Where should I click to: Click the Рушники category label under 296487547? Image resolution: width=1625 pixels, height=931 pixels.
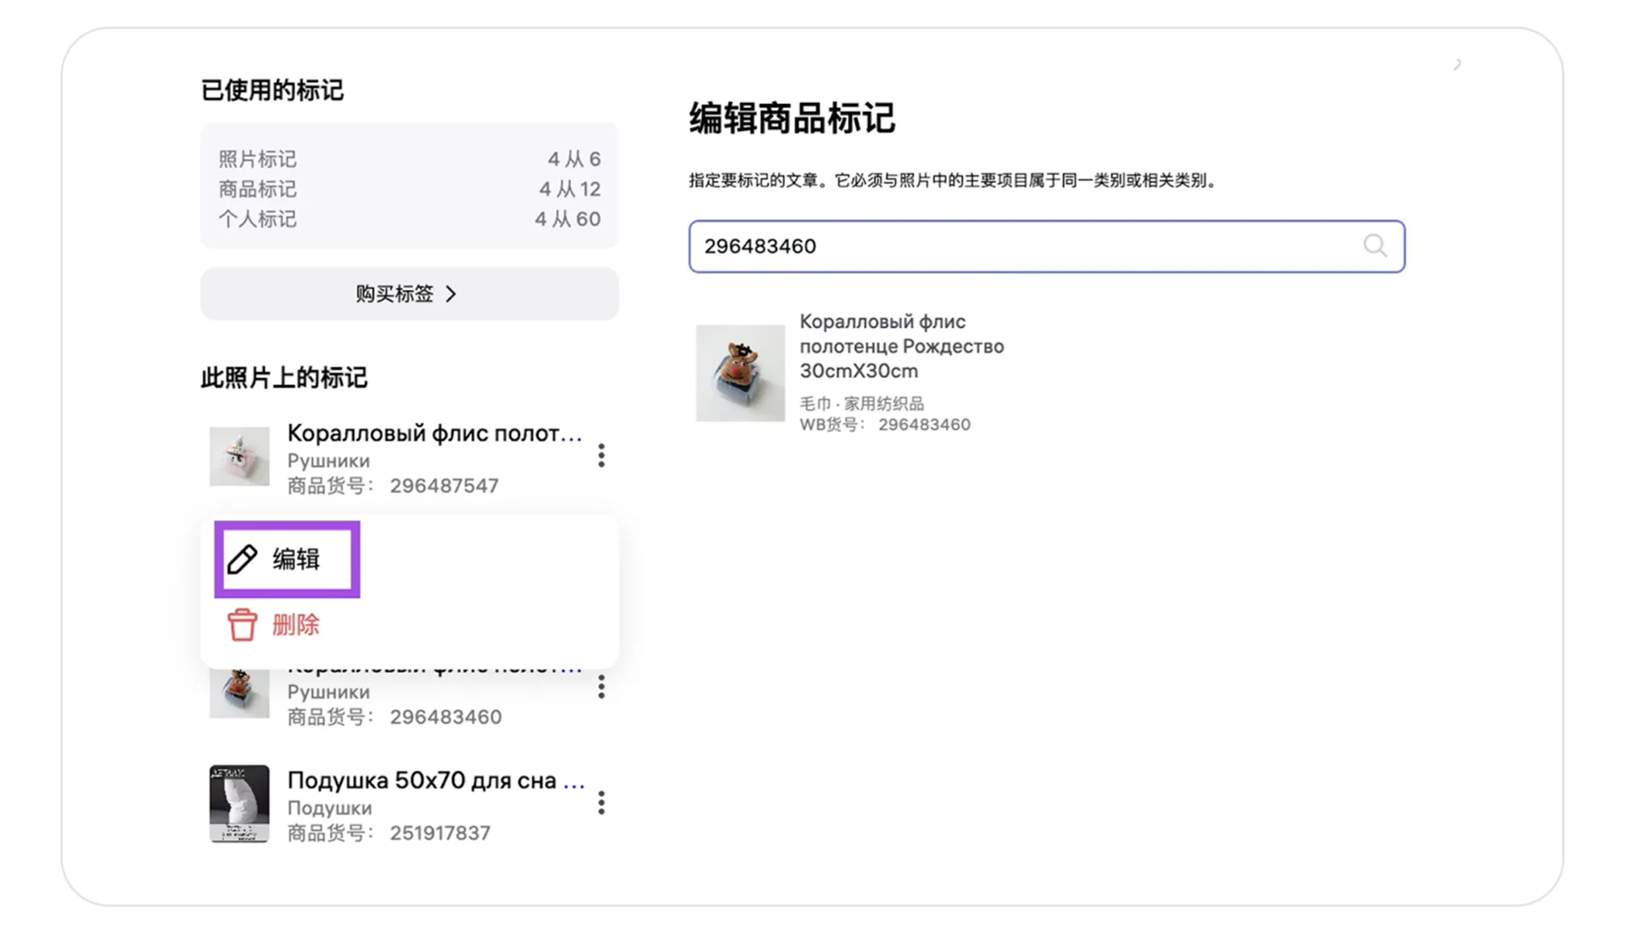click(x=328, y=460)
